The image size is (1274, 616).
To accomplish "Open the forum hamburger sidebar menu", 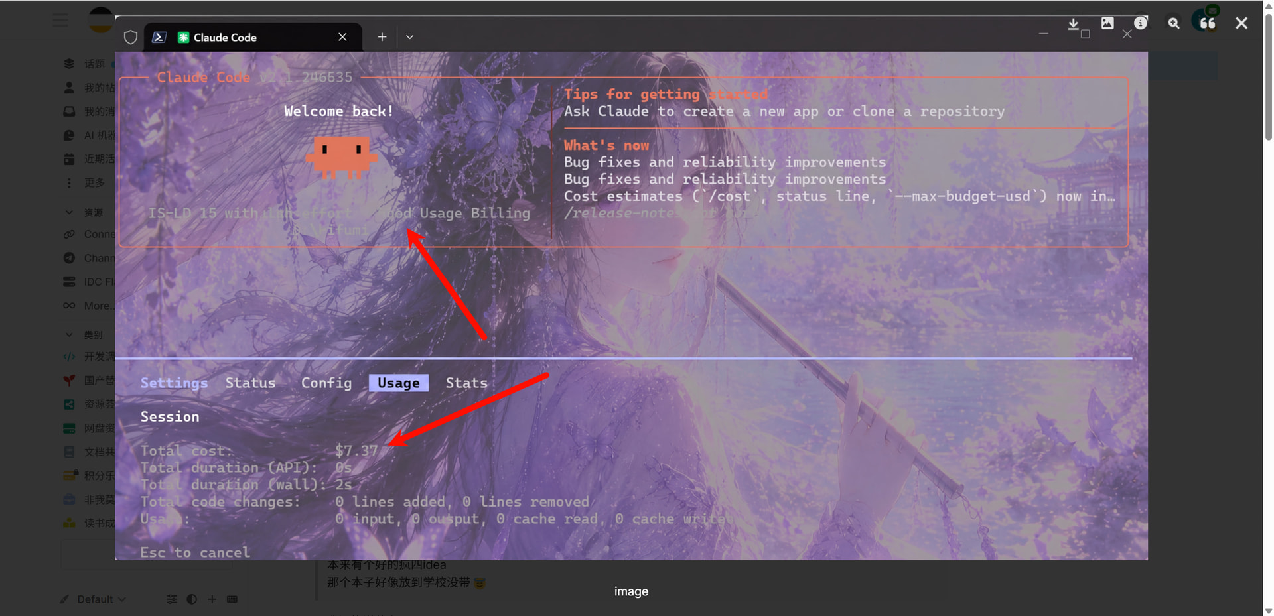I will (x=60, y=20).
